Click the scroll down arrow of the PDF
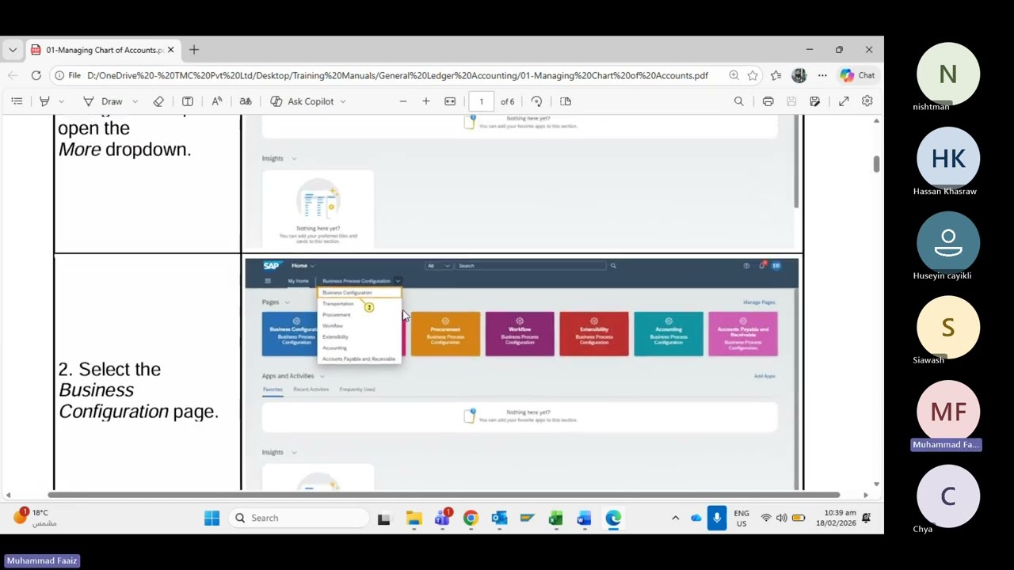The height and width of the screenshot is (570, 1014). pyautogui.click(x=876, y=484)
